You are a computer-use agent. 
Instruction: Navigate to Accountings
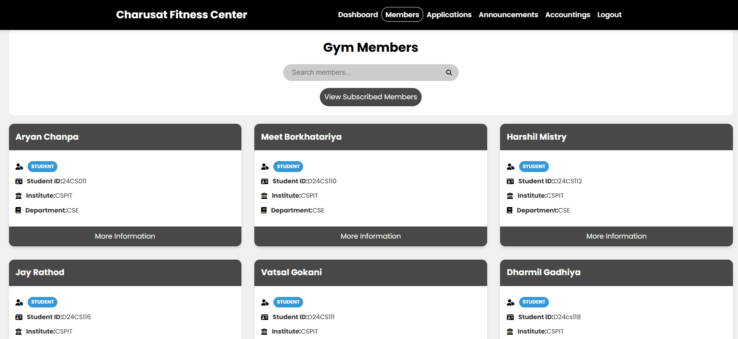[568, 15]
